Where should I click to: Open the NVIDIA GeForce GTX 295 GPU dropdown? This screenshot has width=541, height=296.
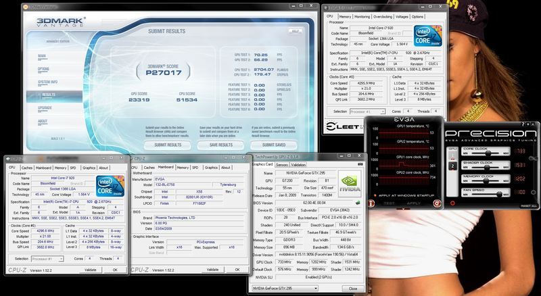(285, 288)
